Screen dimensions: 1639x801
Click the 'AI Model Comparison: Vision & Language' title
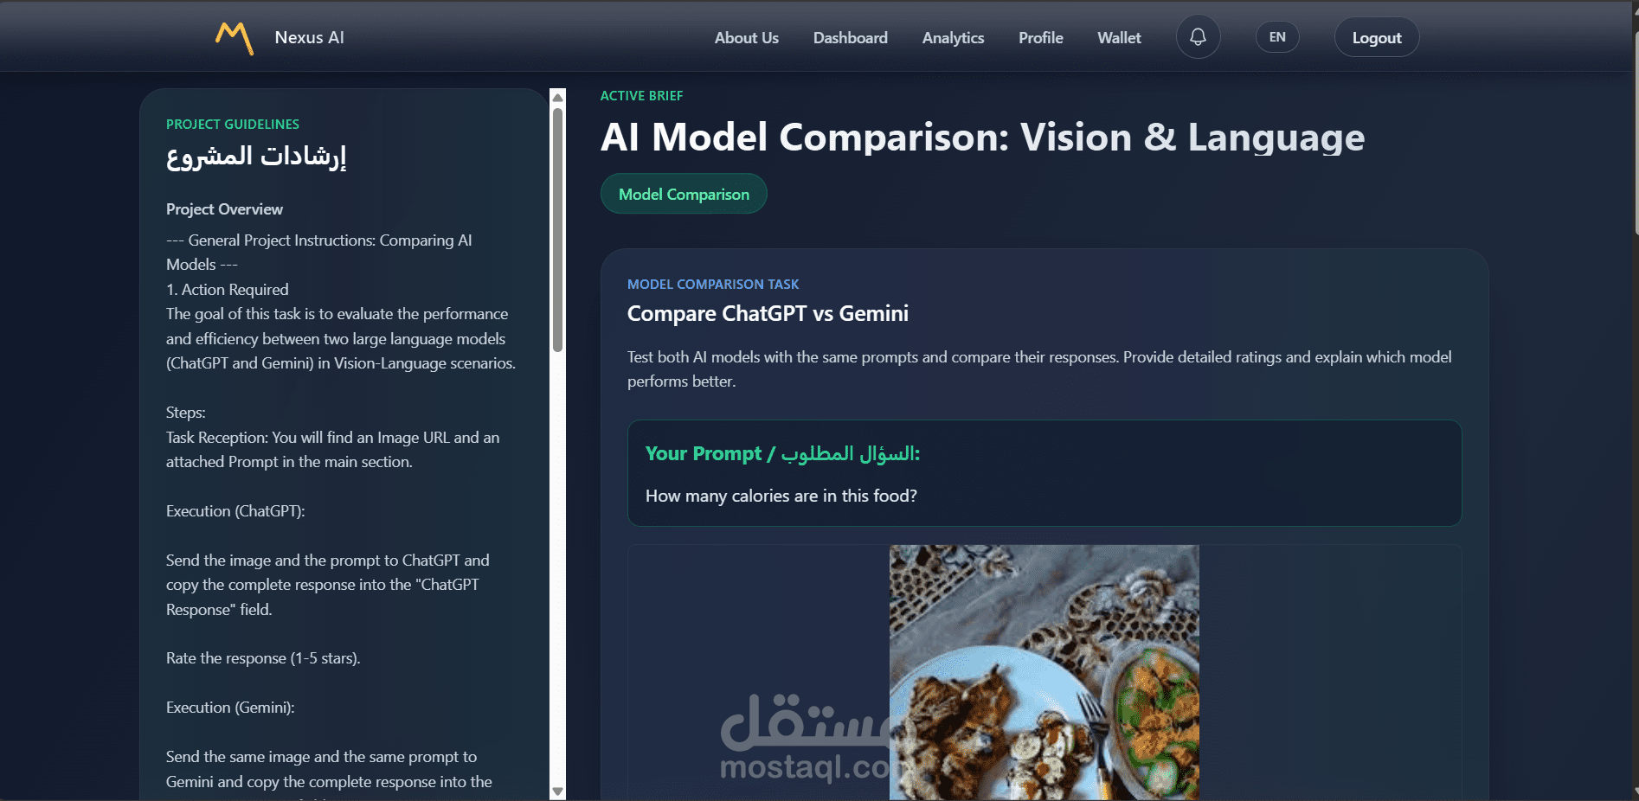point(982,138)
